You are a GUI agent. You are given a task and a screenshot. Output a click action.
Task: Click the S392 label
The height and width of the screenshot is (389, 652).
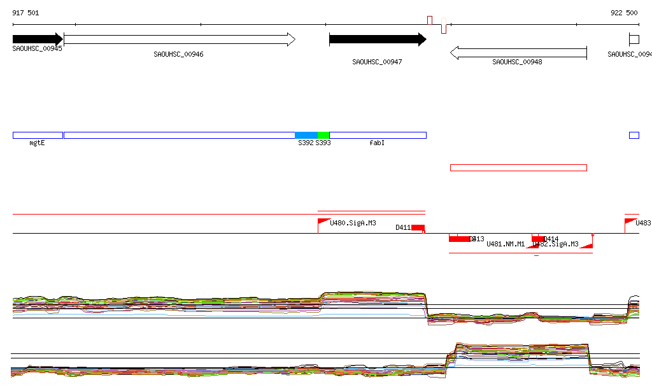306,143
